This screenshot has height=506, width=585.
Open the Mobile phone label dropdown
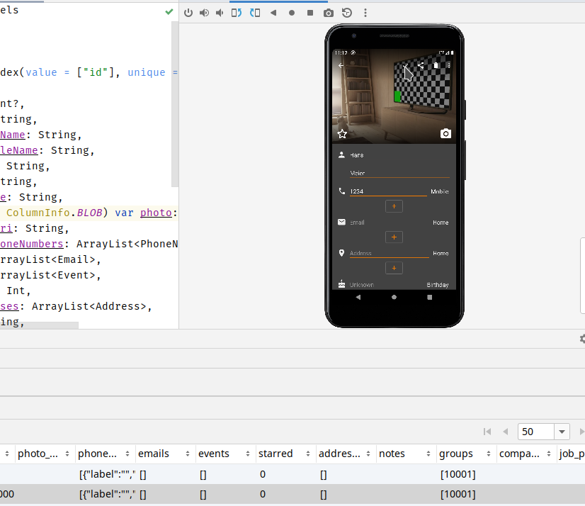(440, 191)
